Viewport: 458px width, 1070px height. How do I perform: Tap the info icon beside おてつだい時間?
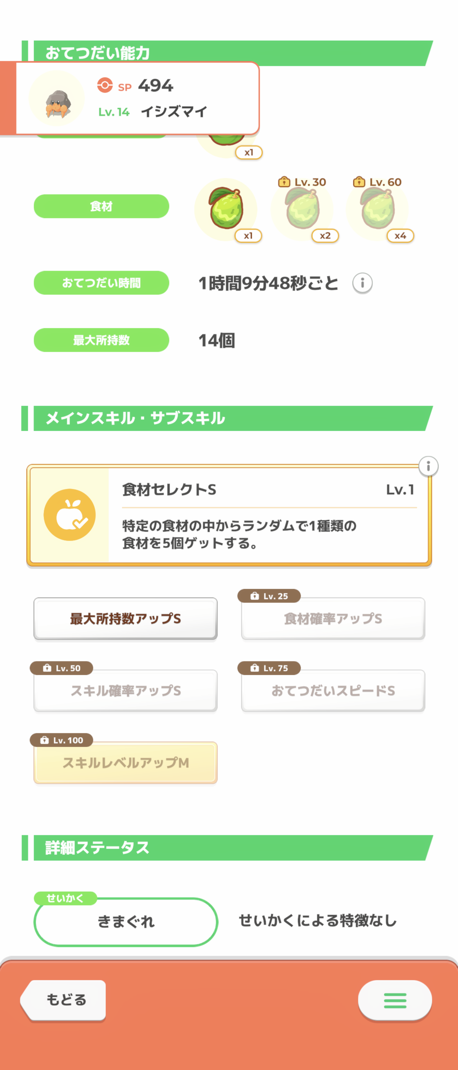point(362,283)
